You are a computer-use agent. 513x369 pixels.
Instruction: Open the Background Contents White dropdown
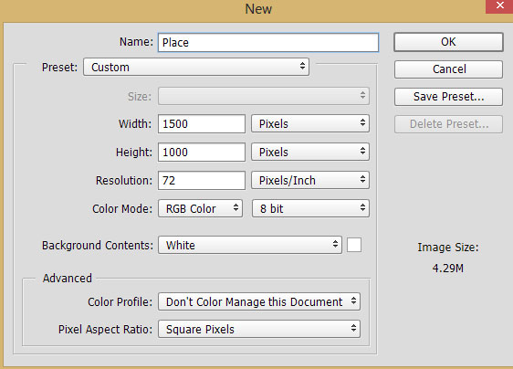(250, 245)
